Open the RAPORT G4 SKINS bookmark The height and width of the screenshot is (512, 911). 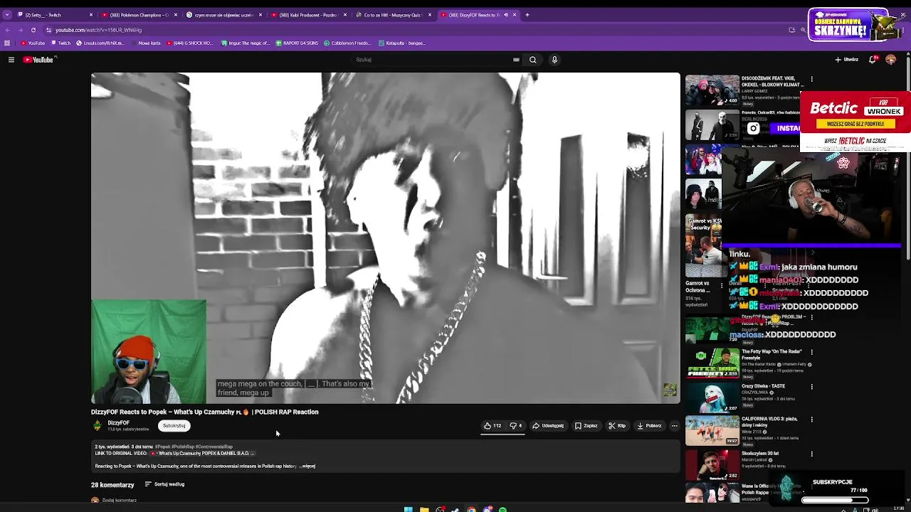point(297,43)
